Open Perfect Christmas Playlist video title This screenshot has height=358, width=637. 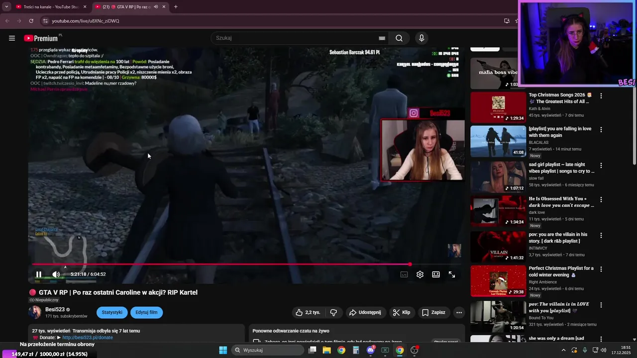tap(561, 271)
